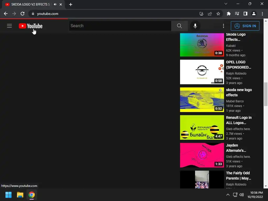The height and width of the screenshot is (201, 268).
Task: Open the network tray icon
Action: pyautogui.click(x=235, y=195)
